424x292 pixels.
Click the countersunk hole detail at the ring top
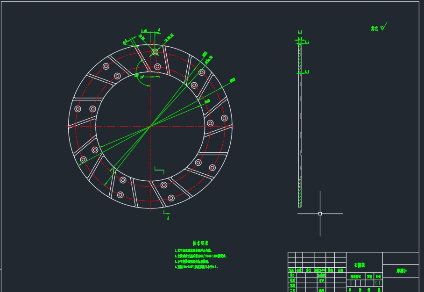[x=155, y=51]
